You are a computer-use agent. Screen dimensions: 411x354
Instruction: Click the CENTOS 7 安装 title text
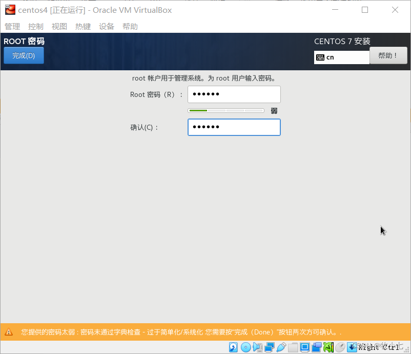342,41
